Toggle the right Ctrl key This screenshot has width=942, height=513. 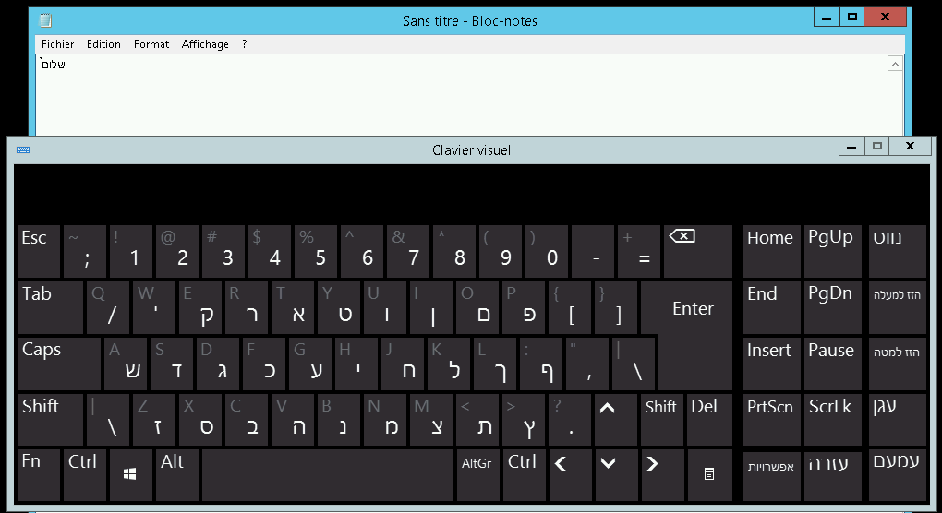click(524, 474)
